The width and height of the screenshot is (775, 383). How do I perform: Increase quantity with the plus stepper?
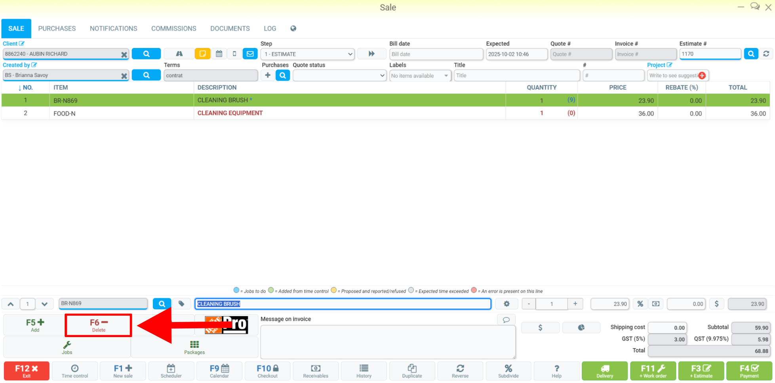pyautogui.click(x=575, y=304)
